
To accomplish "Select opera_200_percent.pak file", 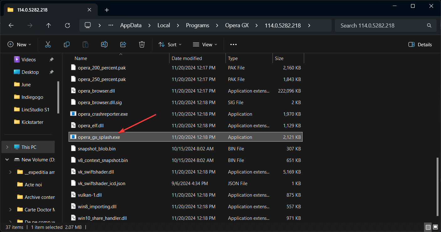I will pyautogui.click(x=185, y=68).
